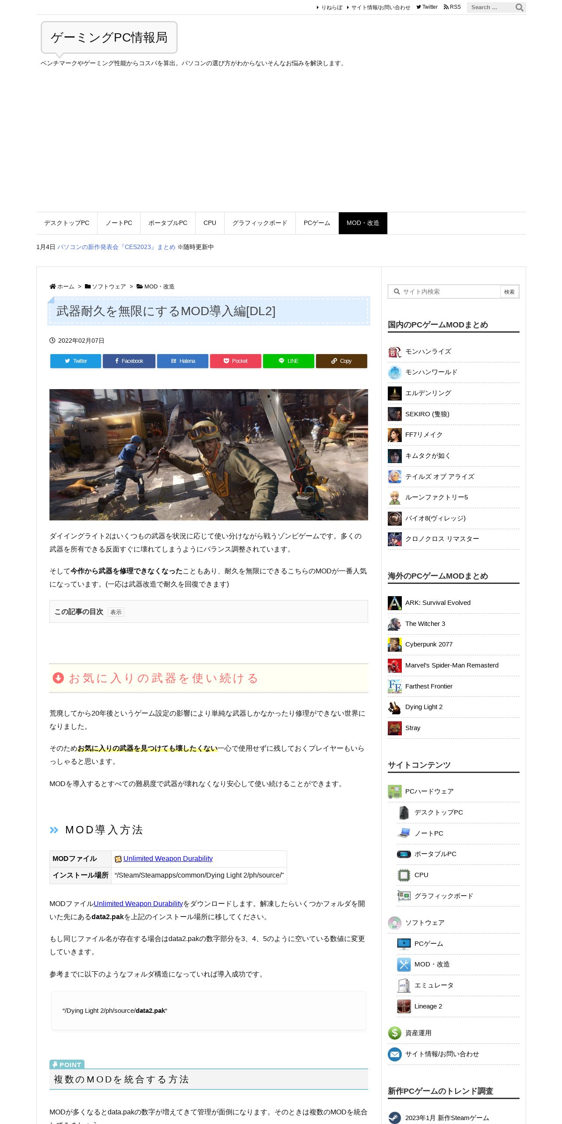Image resolution: width=562 pixels, height=1124 pixels.
Task: Open Unlimited Weapon Durability link in table
Action: 168,859
